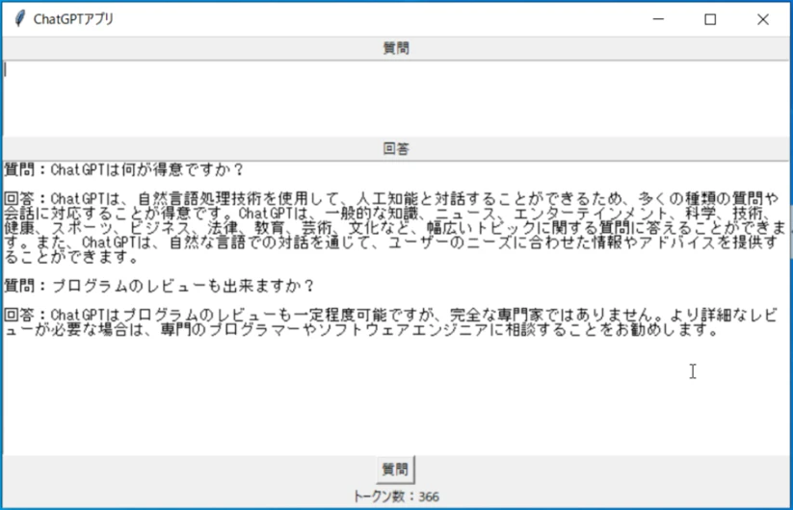Image resolution: width=793 pixels, height=510 pixels.
Task: Maximize the ChatGPTアプリ window
Action: pyautogui.click(x=710, y=19)
